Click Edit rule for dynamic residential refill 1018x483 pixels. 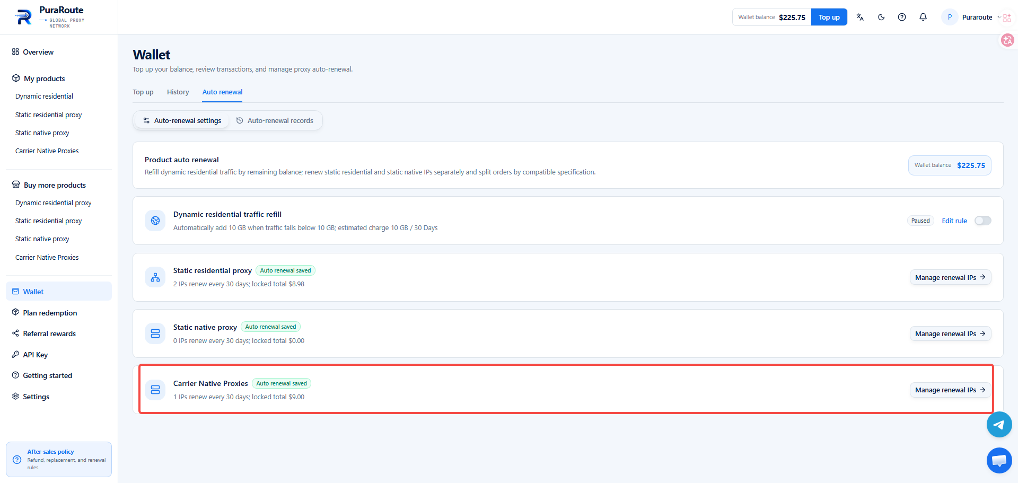(x=954, y=221)
